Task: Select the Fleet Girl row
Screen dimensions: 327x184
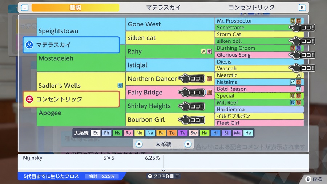Action: tap(259, 123)
